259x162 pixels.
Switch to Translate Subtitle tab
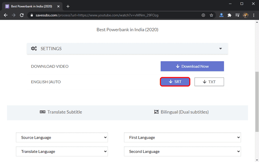61,112
